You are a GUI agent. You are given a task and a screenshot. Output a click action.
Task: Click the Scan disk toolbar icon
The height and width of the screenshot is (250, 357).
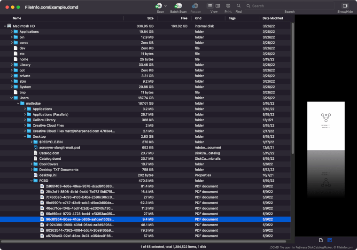pos(159,6)
